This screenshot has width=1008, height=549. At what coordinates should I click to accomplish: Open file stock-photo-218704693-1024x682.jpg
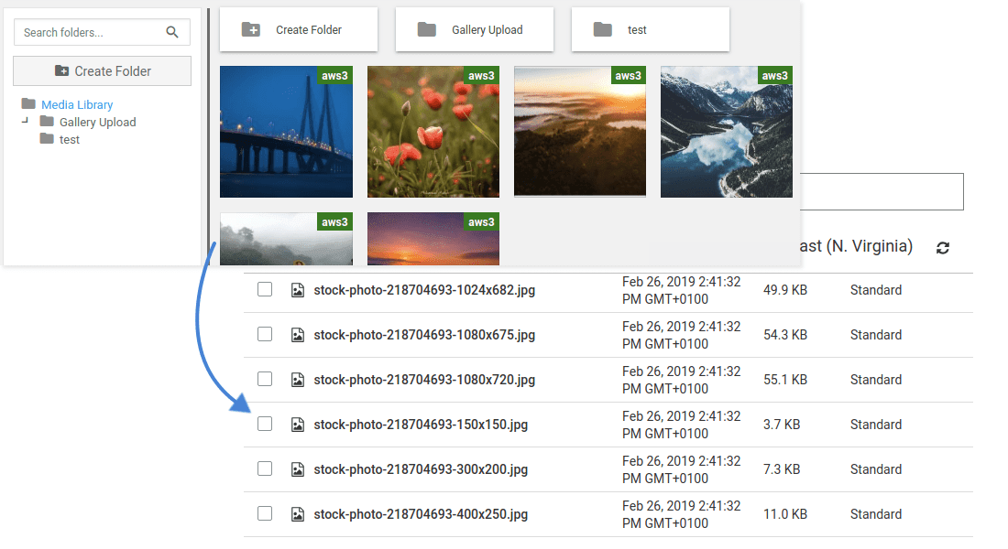[424, 290]
